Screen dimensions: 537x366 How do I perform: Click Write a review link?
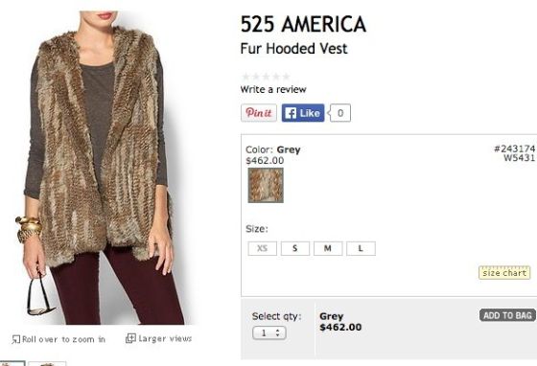click(273, 90)
